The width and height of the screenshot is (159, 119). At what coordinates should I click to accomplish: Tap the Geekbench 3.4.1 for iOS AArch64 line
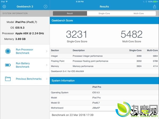click(67, 71)
